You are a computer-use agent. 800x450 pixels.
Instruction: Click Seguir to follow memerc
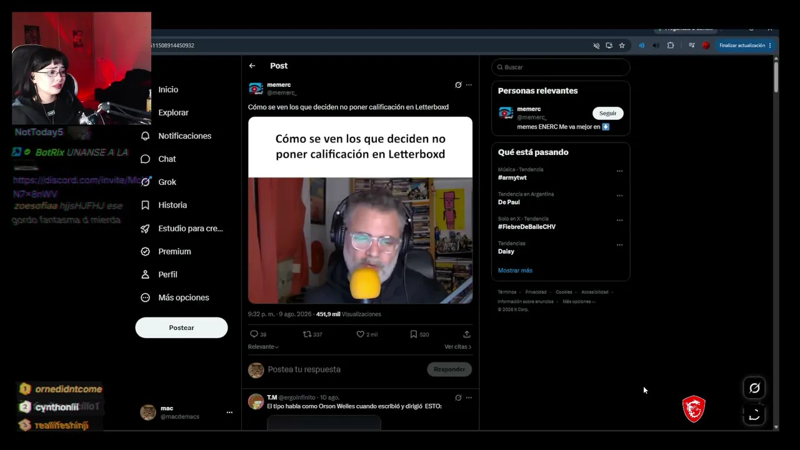click(607, 113)
